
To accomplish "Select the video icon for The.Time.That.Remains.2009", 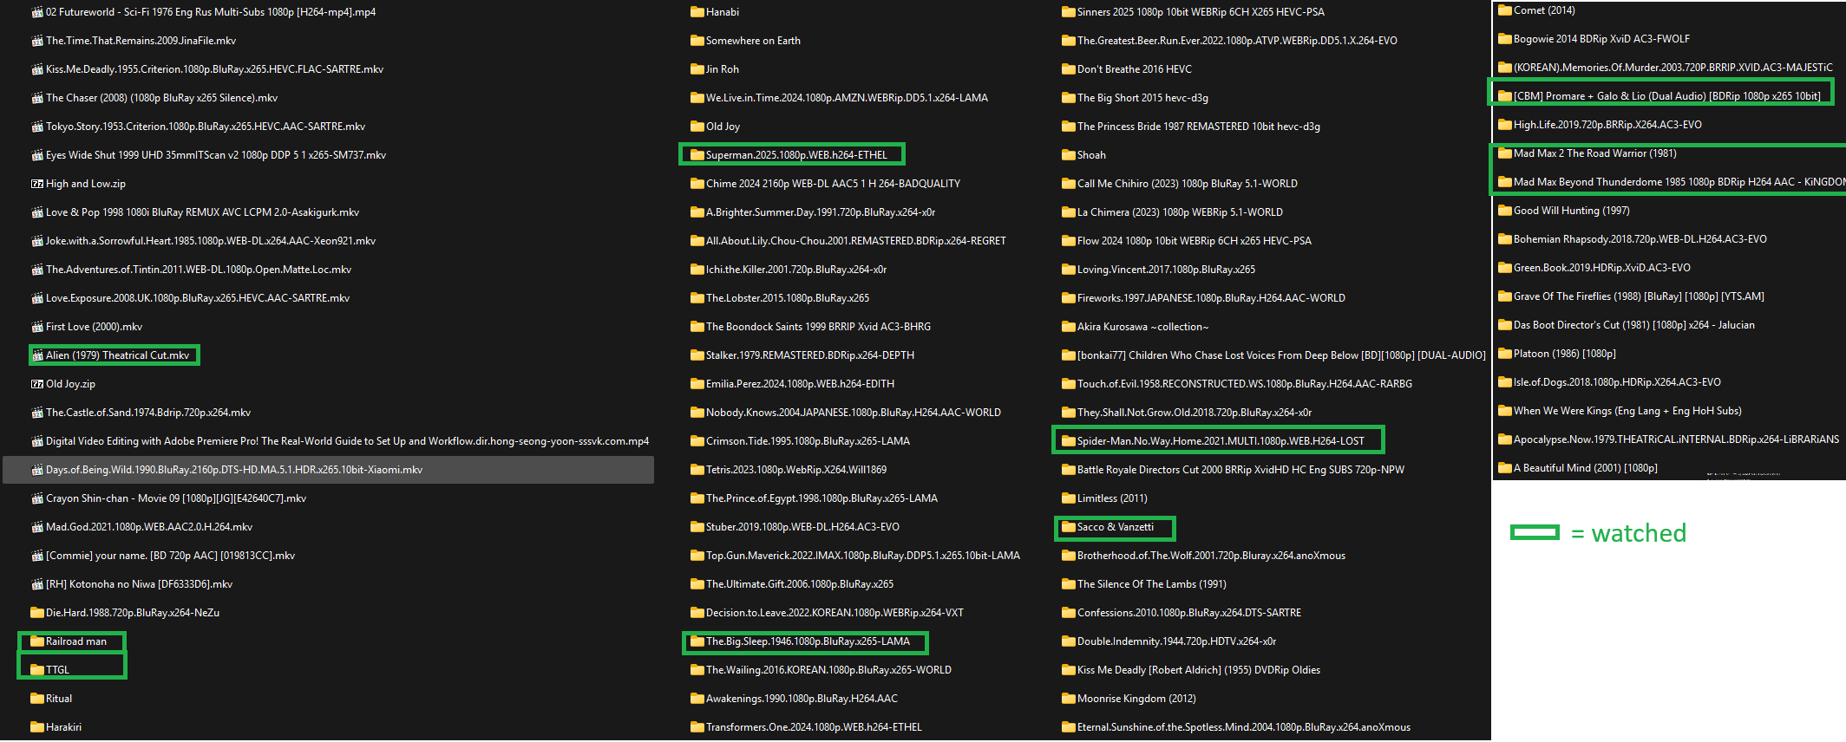I will [x=37, y=41].
